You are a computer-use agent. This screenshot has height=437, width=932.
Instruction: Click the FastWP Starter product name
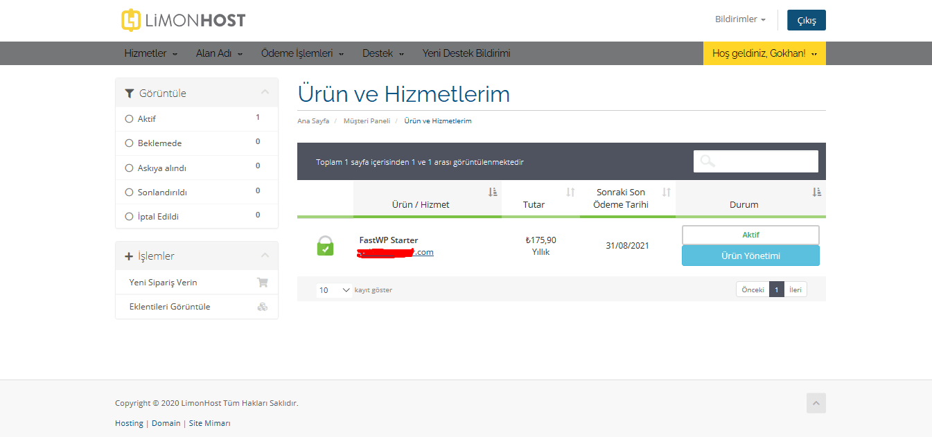(x=389, y=240)
